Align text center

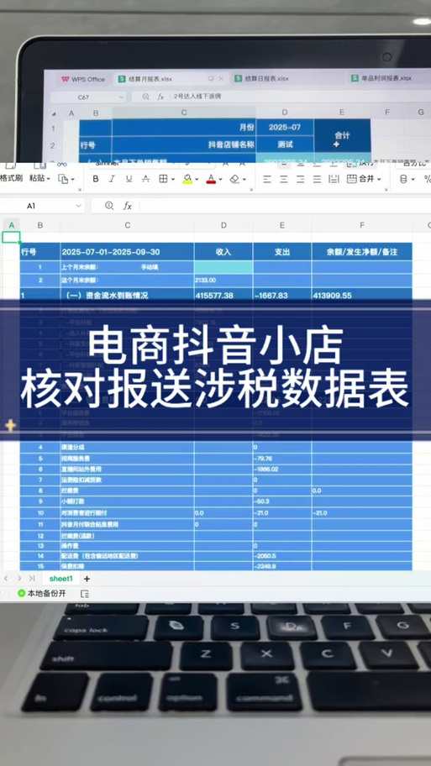[283, 179]
